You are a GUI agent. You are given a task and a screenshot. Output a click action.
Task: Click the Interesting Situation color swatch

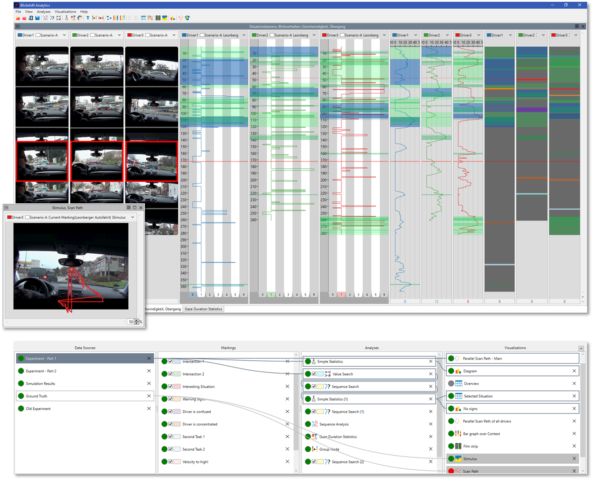tap(177, 386)
